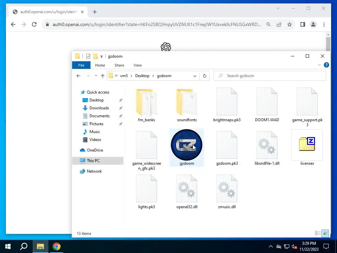Switch to large icons view in Explorer
337x253 pixels.
pos(325,233)
